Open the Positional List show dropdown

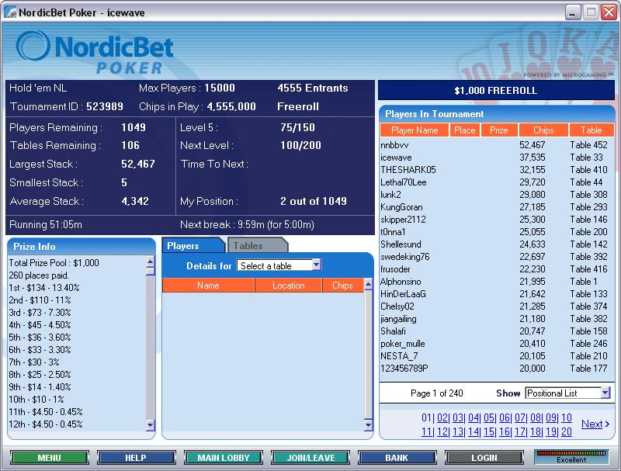point(567,393)
